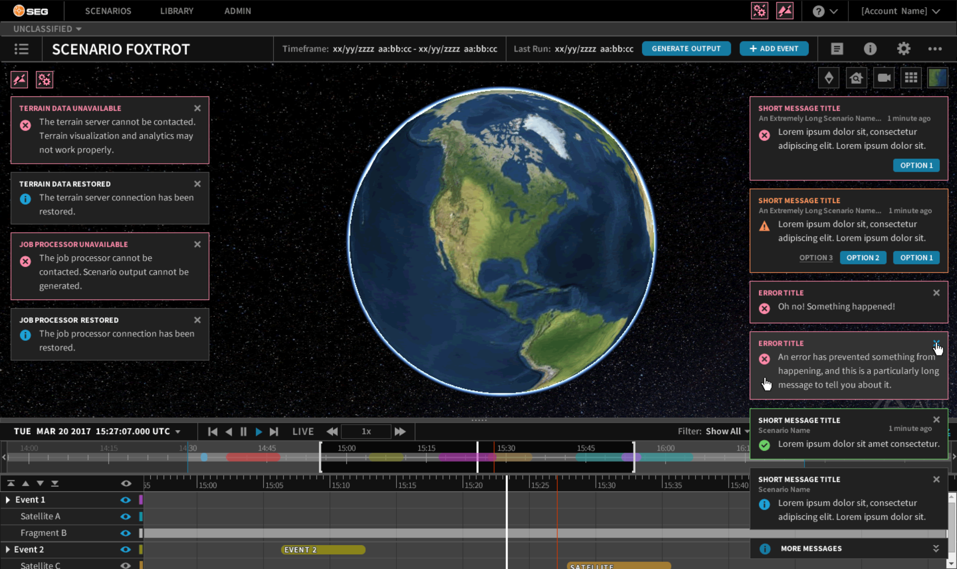Open the LIBRARY menu
This screenshot has height=569, width=957.
[176, 11]
